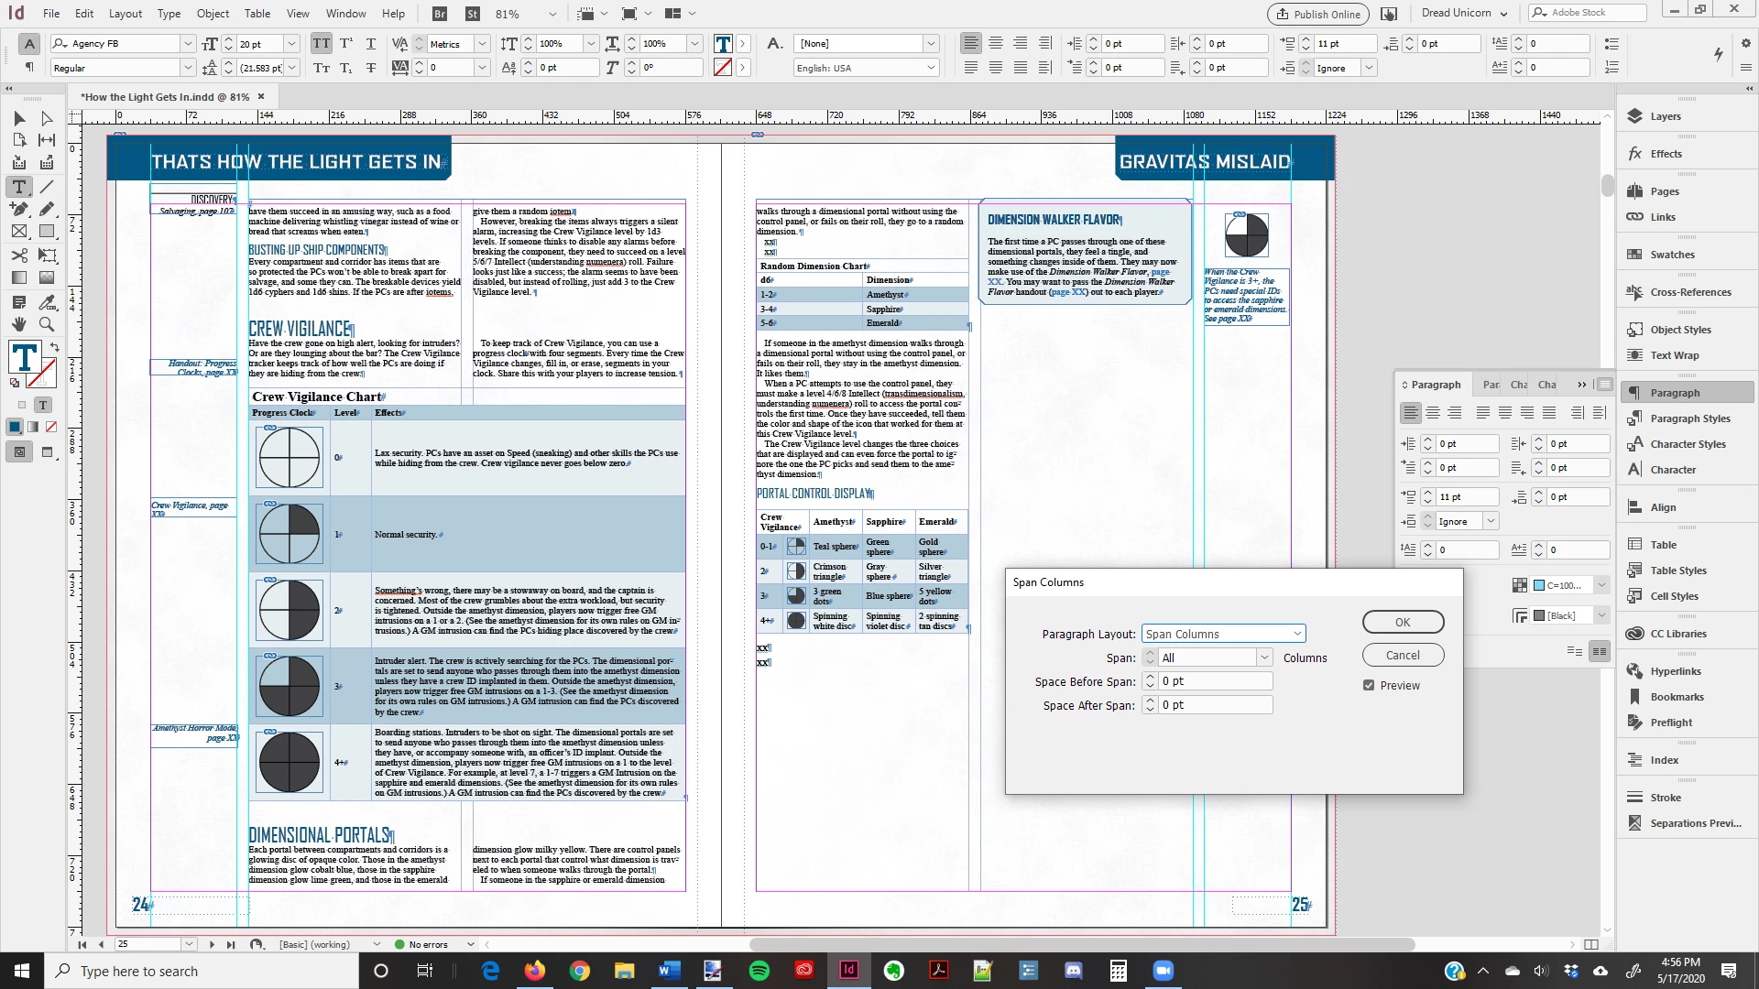Open the Table menu

(x=257, y=13)
